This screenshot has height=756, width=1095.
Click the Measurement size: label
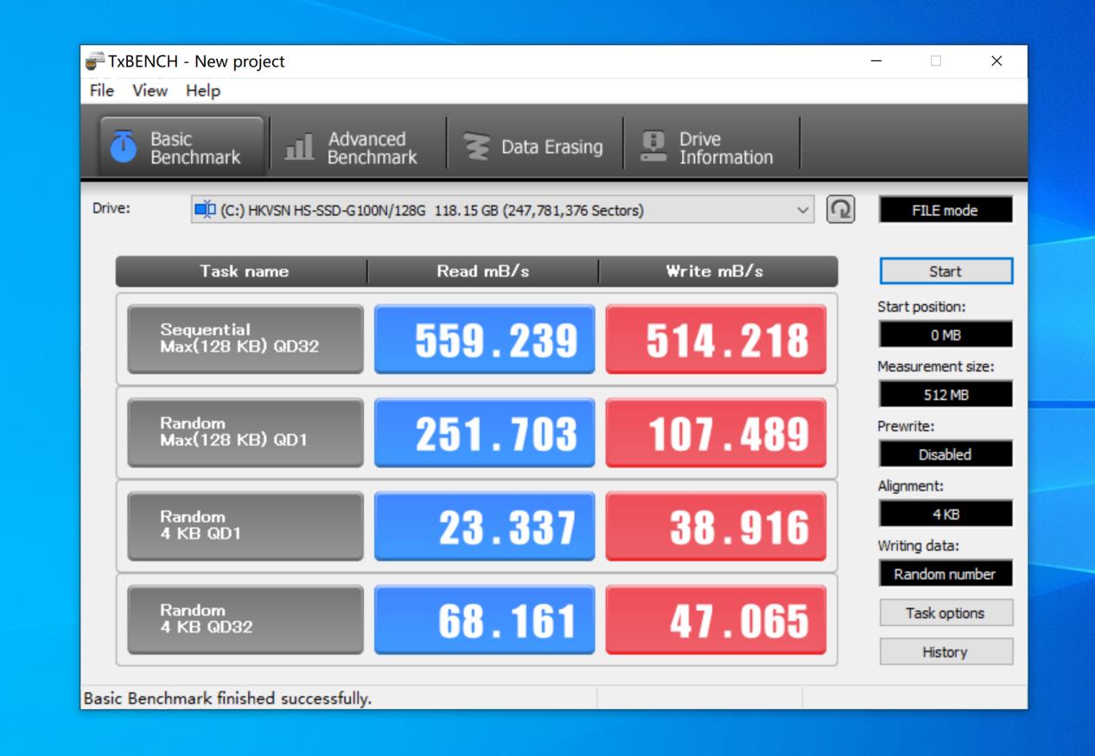point(936,366)
